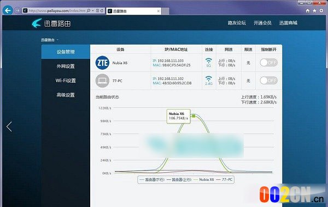328x207 pixels.
Task: Select the 外网设置 sidebar menu item
Action: click(66, 66)
